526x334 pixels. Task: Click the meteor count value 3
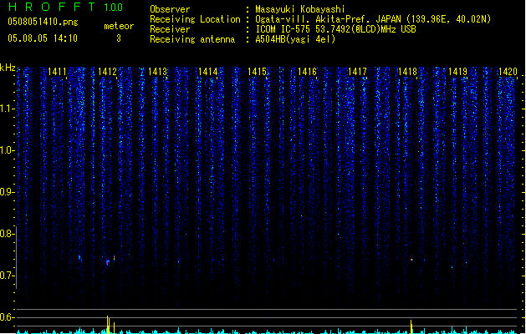[x=119, y=38]
